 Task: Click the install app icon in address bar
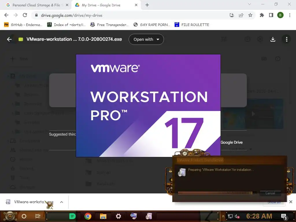232,15
